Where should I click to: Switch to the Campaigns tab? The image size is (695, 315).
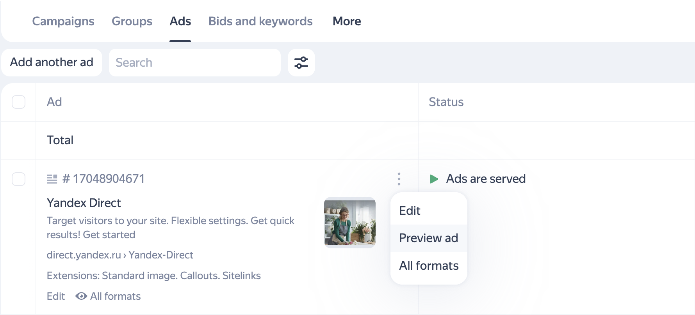click(63, 21)
